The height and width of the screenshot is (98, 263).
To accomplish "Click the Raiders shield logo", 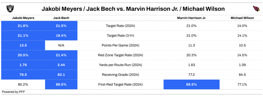I will (10, 9).
